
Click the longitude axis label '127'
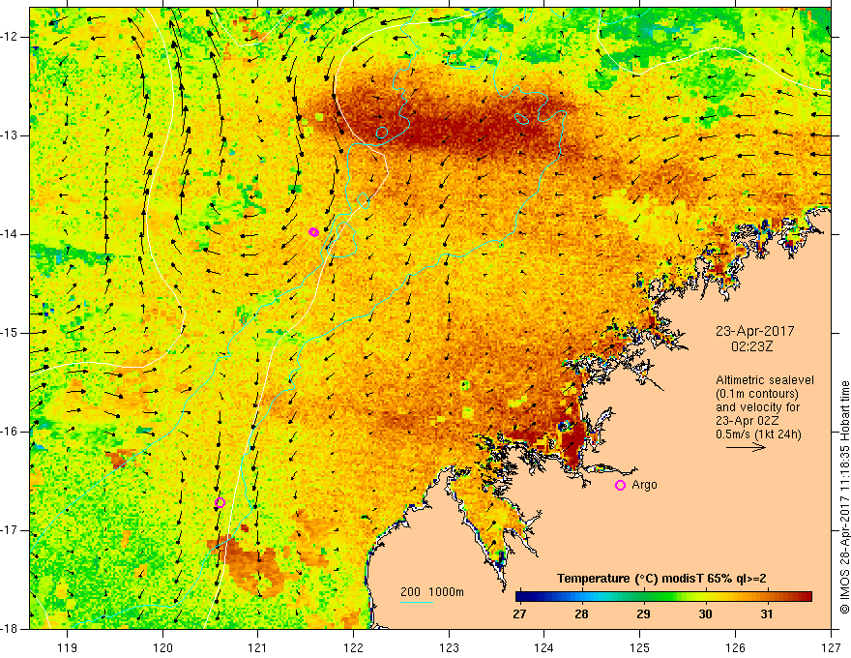tap(831, 647)
